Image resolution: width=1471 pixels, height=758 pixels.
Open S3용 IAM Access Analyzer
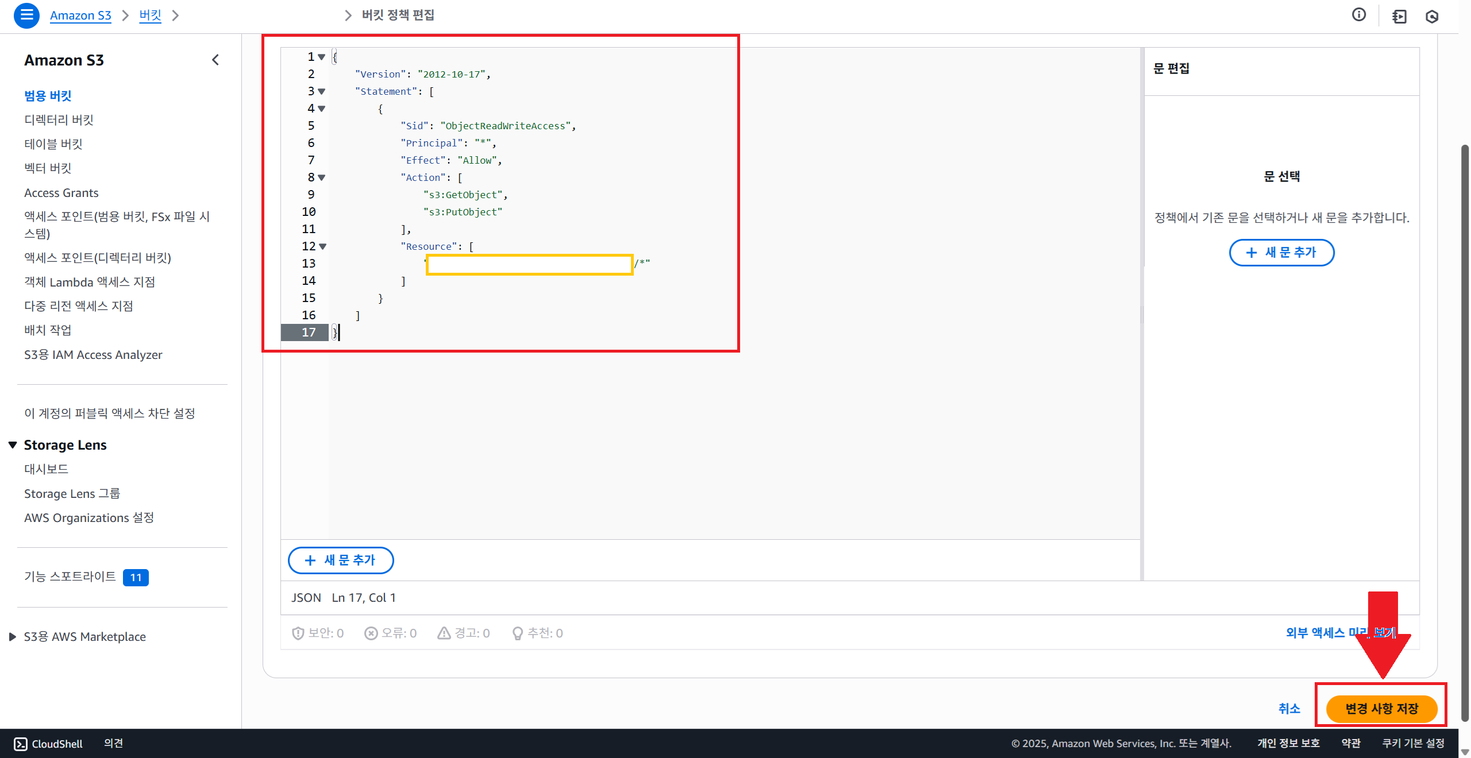pyautogui.click(x=93, y=355)
